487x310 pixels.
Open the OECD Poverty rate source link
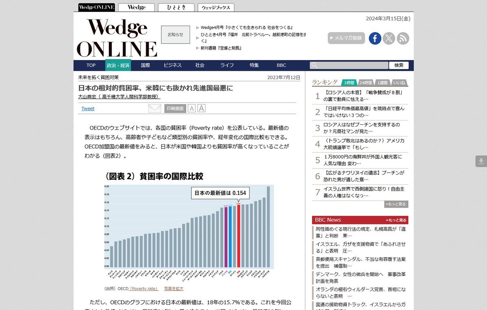point(143,288)
